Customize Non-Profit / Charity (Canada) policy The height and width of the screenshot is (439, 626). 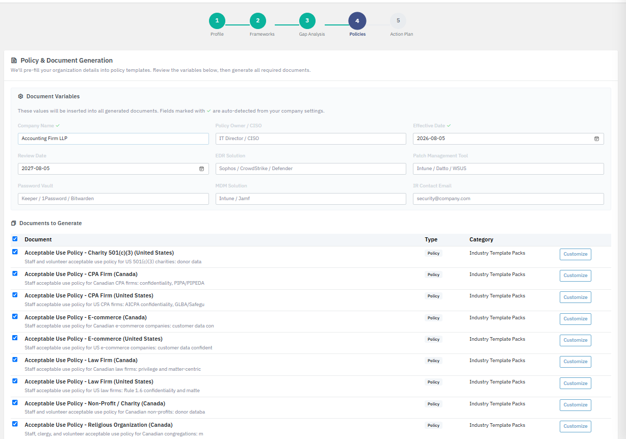pos(576,405)
